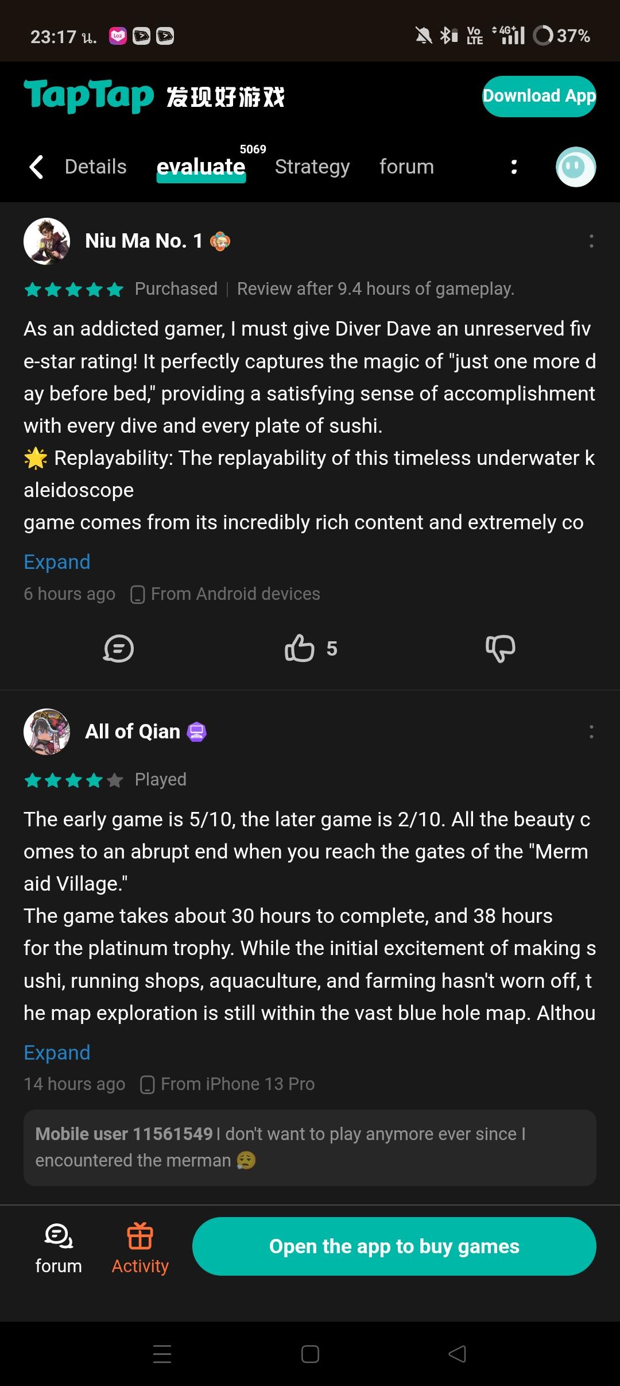This screenshot has height=1386, width=620.
Task: View All of Qian's profile picture
Action: pyautogui.click(x=46, y=731)
